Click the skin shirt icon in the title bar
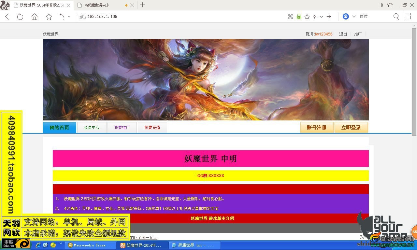417x250 pixels. (x=390, y=5)
